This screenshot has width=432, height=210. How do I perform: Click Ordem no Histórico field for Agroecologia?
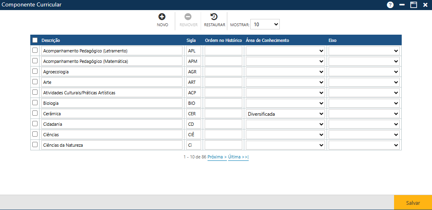223,72
